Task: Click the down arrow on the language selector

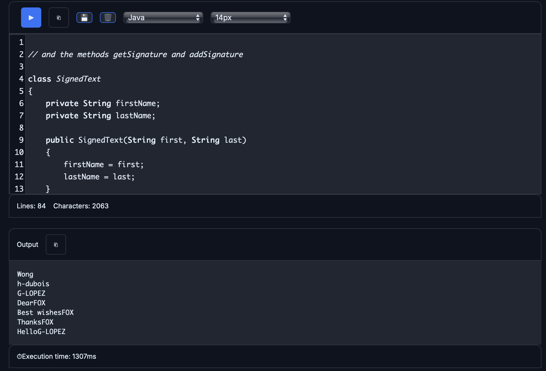Action: click(198, 20)
